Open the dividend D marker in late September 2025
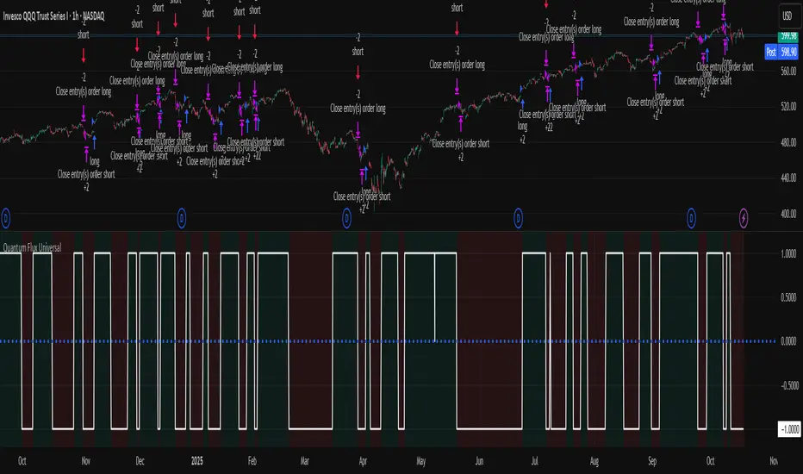 [x=691, y=219]
